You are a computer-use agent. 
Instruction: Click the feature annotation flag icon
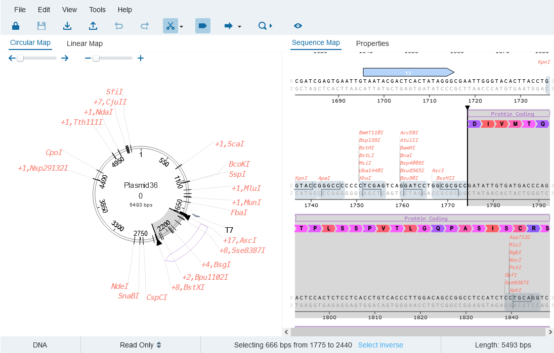pyautogui.click(x=202, y=25)
